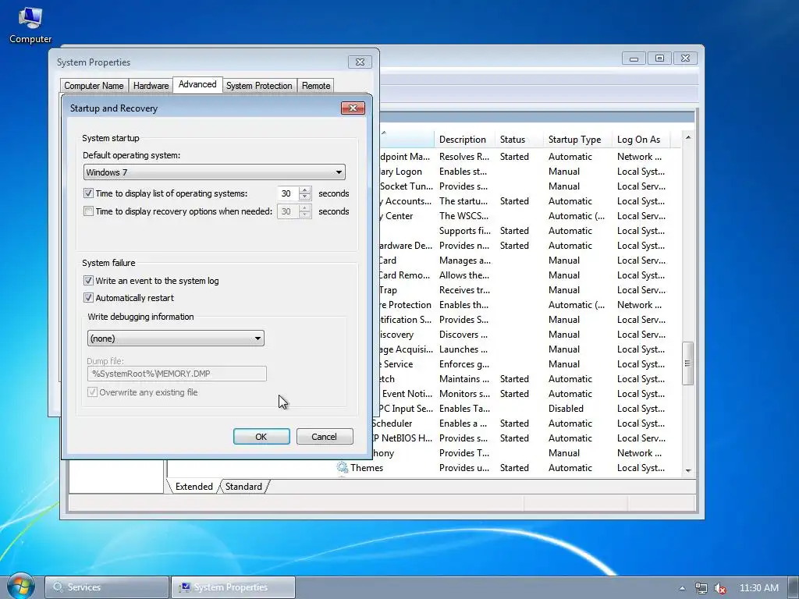Click Services list scrollbar down arrow

[688, 470]
